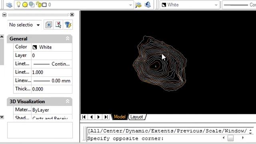Click the Thickness value 0.000
Viewport: 256px width, 144px height.
click(52, 89)
